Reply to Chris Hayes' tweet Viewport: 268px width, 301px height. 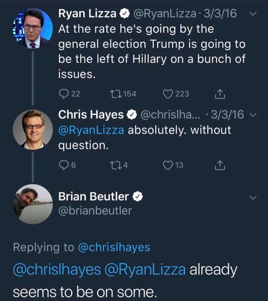[x=63, y=165]
